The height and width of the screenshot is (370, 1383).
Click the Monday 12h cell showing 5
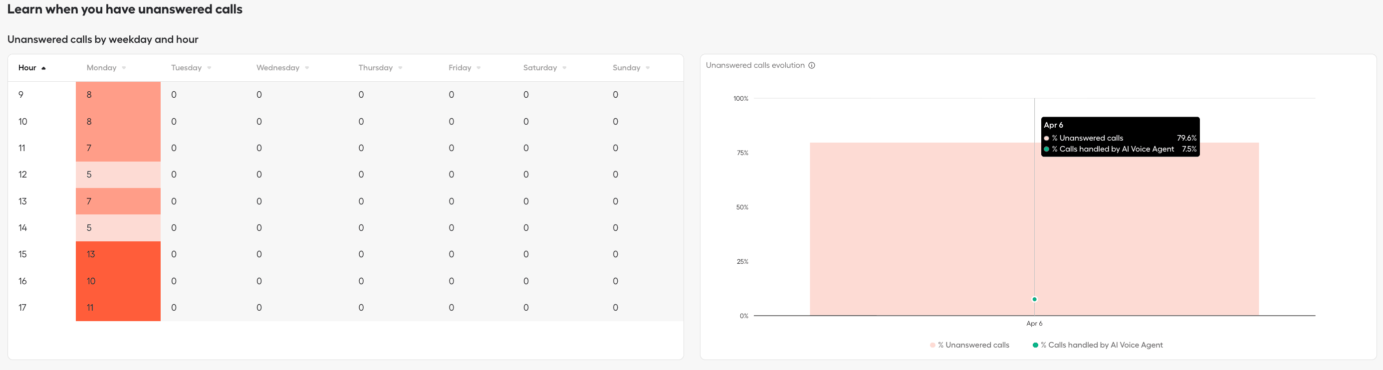click(x=118, y=174)
